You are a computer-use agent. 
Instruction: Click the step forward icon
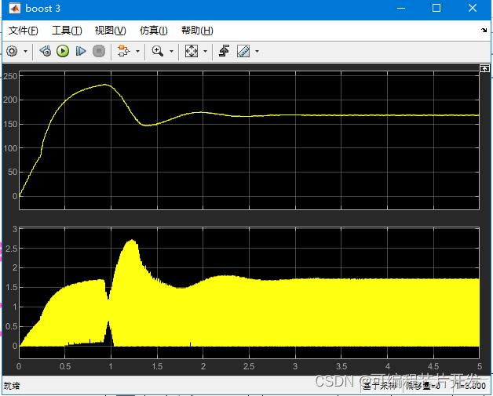pos(81,51)
